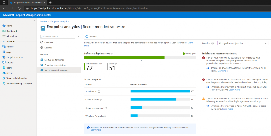This screenshot has width=271, height=136.
Task: Click the Devices icon in favorites
Action: click(x=4, y=47)
